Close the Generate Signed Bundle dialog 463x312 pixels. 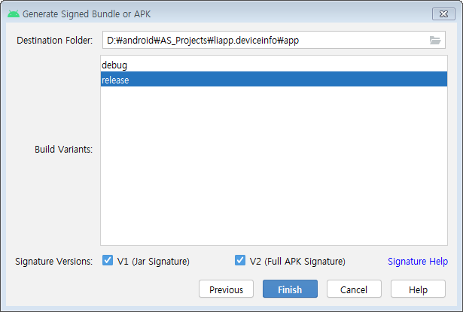(x=443, y=14)
